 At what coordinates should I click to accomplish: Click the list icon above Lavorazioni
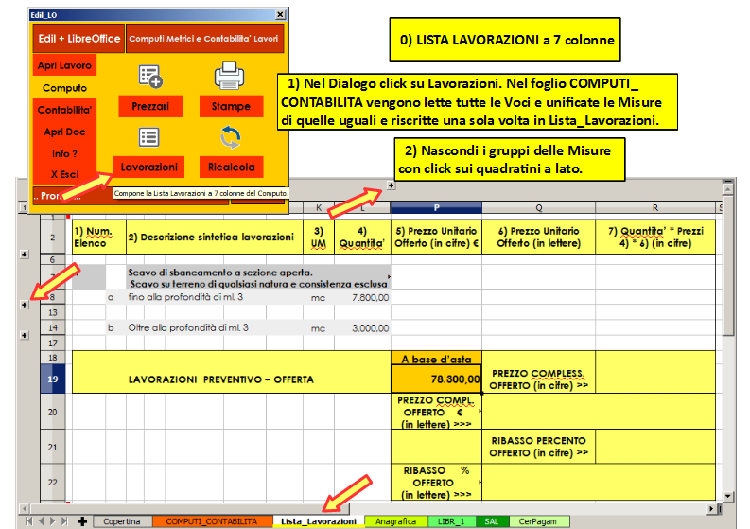coord(149,137)
